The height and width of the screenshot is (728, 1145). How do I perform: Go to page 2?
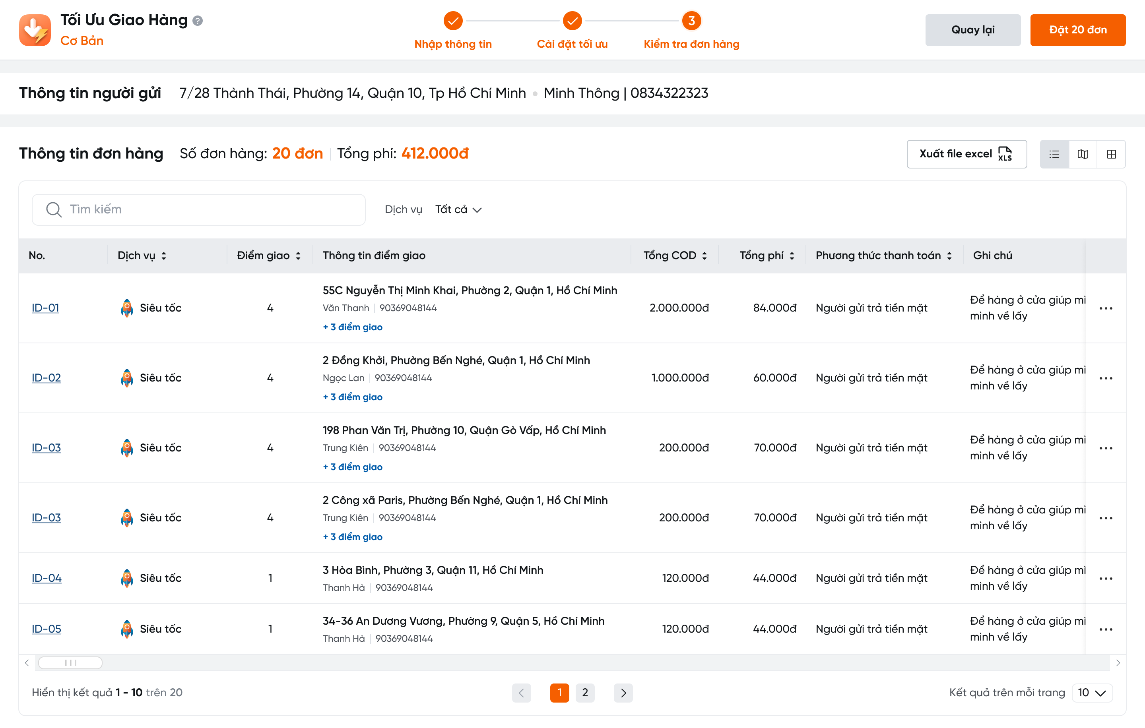point(585,693)
